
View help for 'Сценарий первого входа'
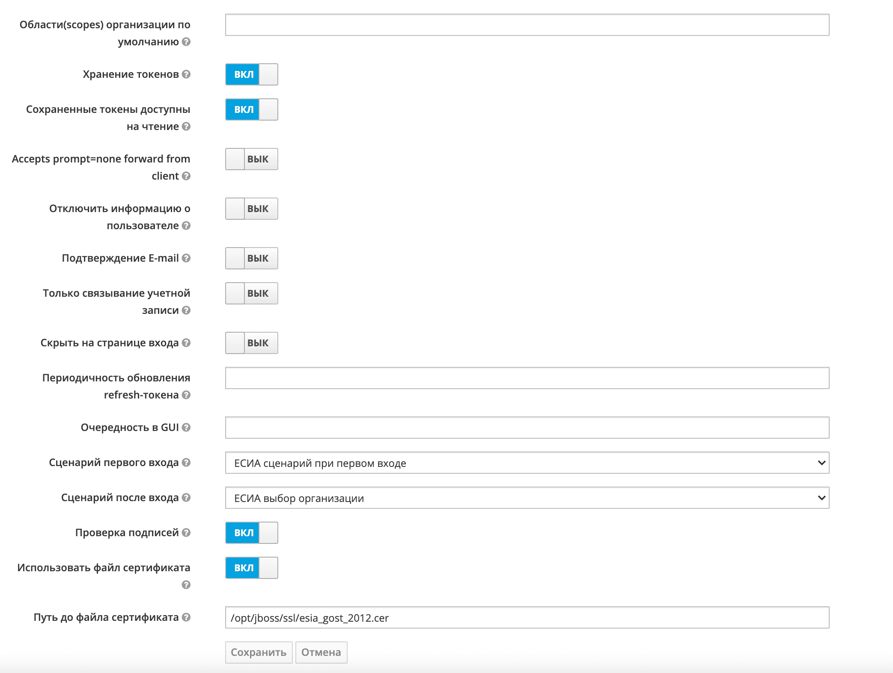click(186, 463)
